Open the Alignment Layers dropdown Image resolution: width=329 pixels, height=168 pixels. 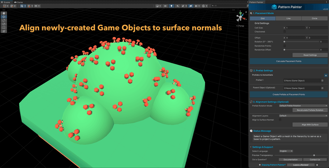[303, 116]
